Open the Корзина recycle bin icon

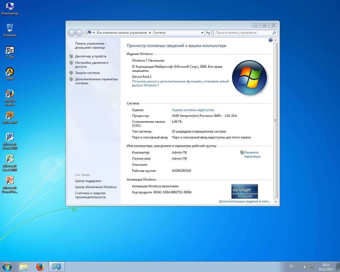point(10,30)
